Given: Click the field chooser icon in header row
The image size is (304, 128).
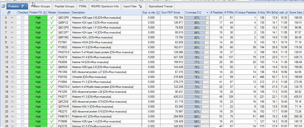Looking at the screenshot, I should tap(9, 13).
